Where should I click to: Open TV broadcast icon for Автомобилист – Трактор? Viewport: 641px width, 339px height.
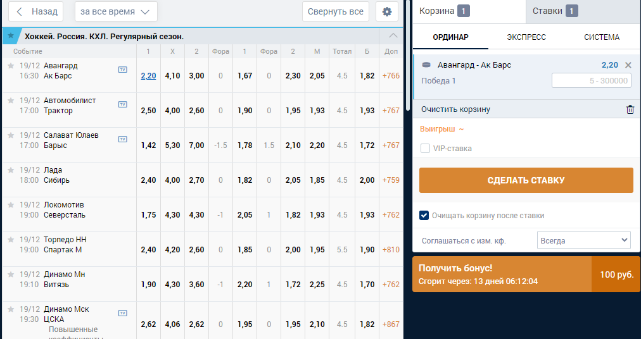tap(123, 104)
